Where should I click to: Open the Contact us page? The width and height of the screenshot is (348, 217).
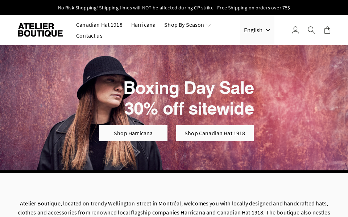(x=89, y=35)
